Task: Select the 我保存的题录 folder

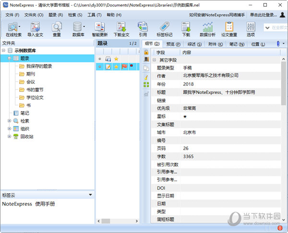Action: click(x=39, y=66)
